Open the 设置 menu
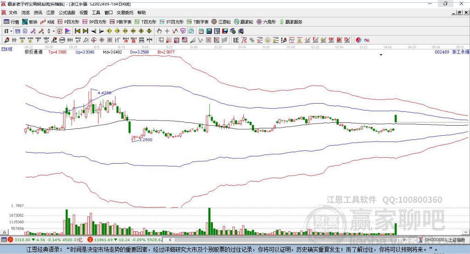The height and width of the screenshot is (254, 470). coord(84,12)
